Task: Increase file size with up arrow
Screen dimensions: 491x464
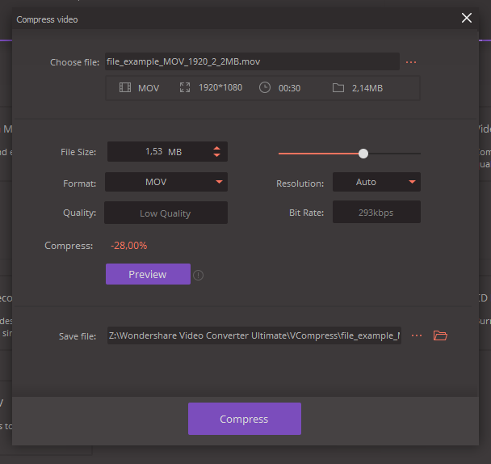Action: click(x=216, y=148)
